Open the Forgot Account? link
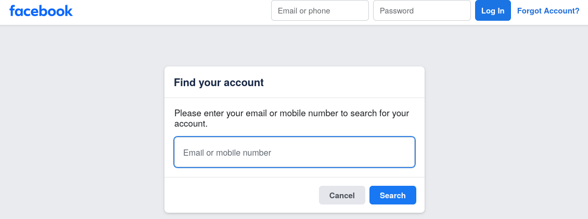This screenshot has width=588, height=219. (548, 11)
